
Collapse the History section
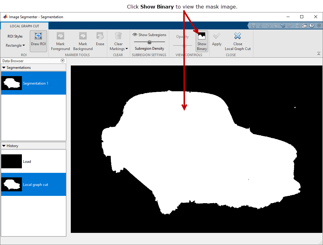click(x=4, y=146)
